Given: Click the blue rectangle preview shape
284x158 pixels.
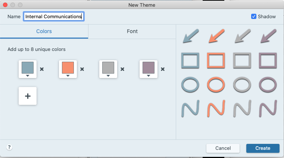Looking at the screenshot, I should tap(190, 61).
